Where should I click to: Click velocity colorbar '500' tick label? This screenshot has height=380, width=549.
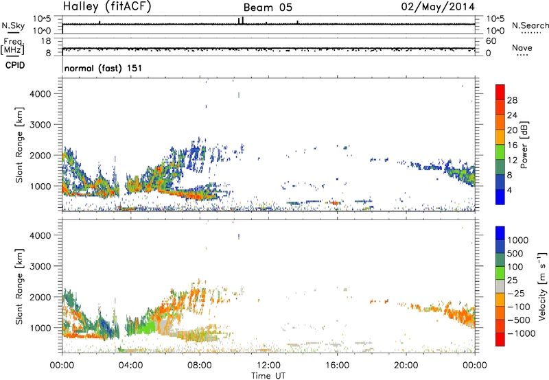tap(516, 254)
